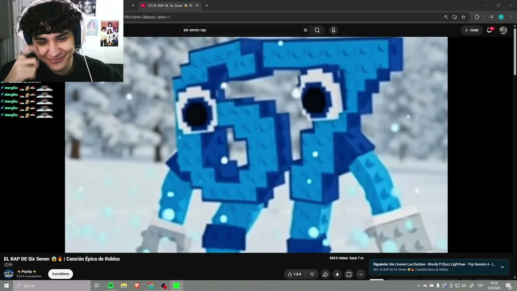Screen dimensions: 517x291
Task: Submit search with the magnifier button
Action: tap(317, 30)
